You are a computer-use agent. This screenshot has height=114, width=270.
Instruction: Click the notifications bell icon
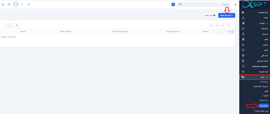3,4
